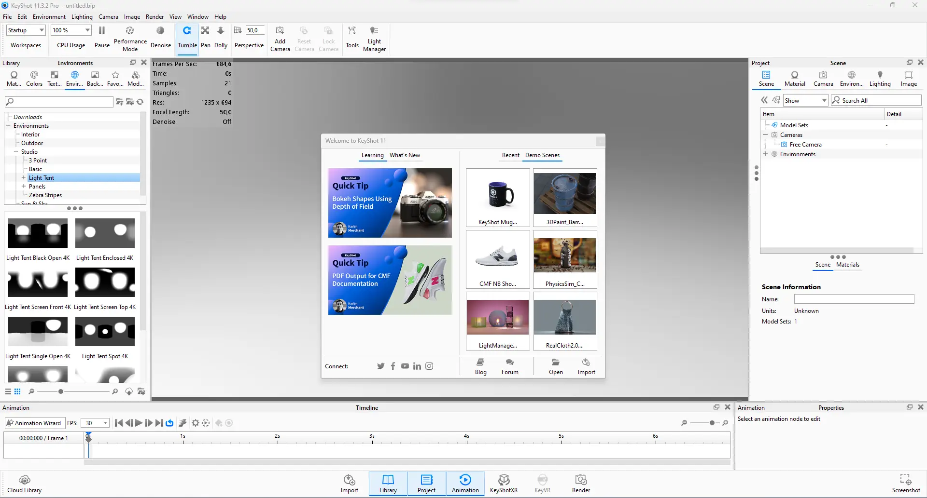927x498 pixels.
Task: Open the FPS dropdown in Animation
Action: click(x=95, y=423)
